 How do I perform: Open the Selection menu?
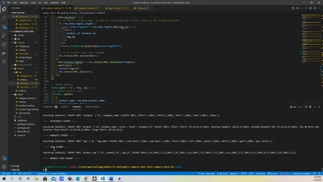pyautogui.click(x=24, y=3)
